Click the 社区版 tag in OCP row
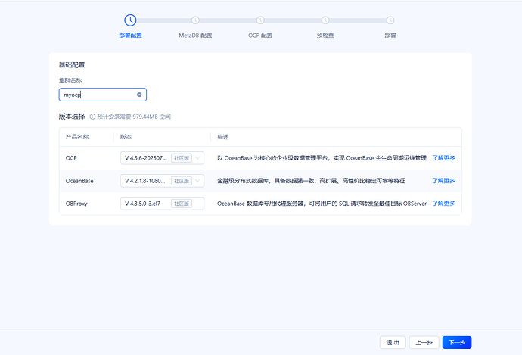Screen dimensions: 522x355 182,158
